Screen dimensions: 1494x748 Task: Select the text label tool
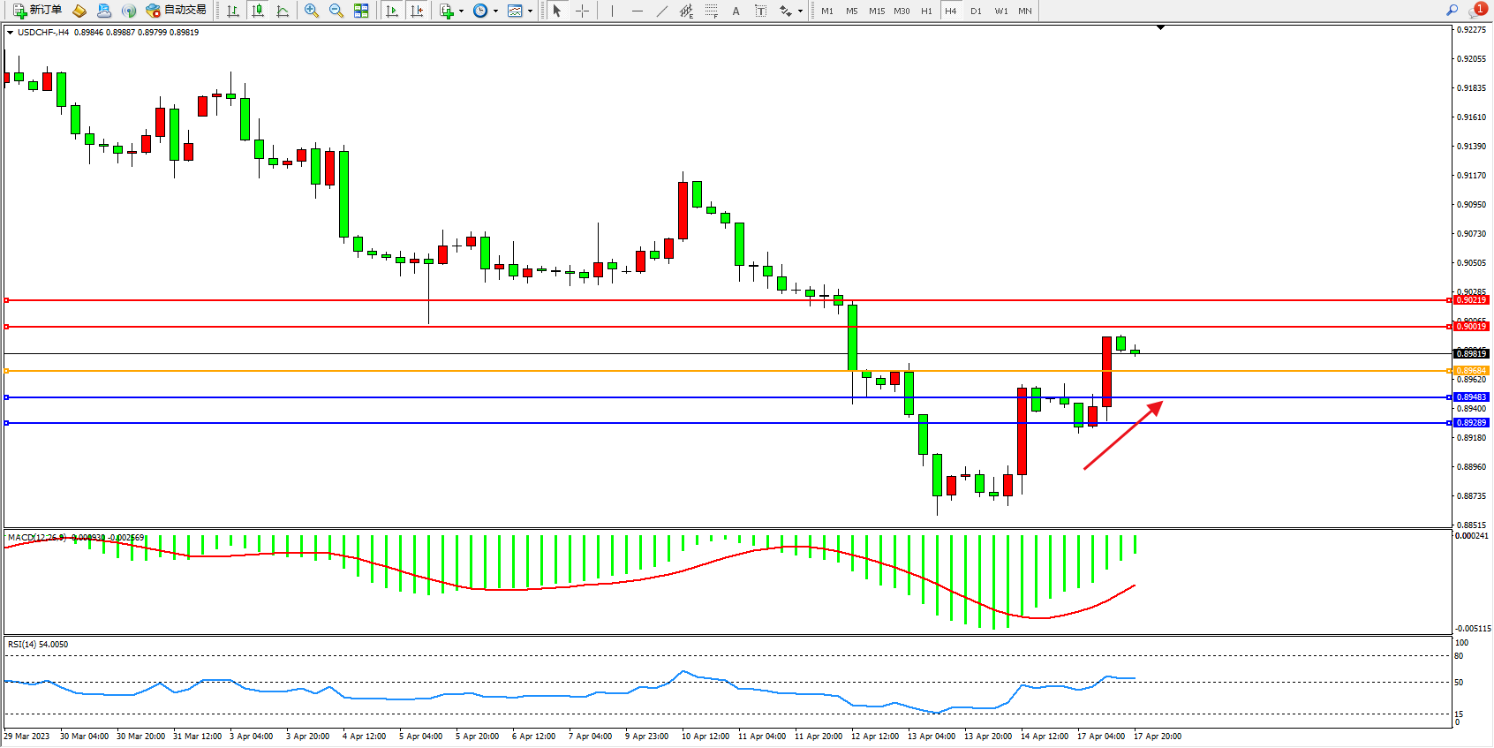736,11
